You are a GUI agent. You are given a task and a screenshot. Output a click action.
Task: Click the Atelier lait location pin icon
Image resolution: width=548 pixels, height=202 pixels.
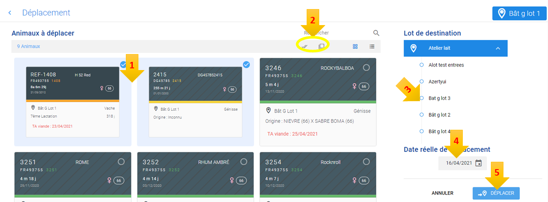pyautogui.click(x=413, y=48)
